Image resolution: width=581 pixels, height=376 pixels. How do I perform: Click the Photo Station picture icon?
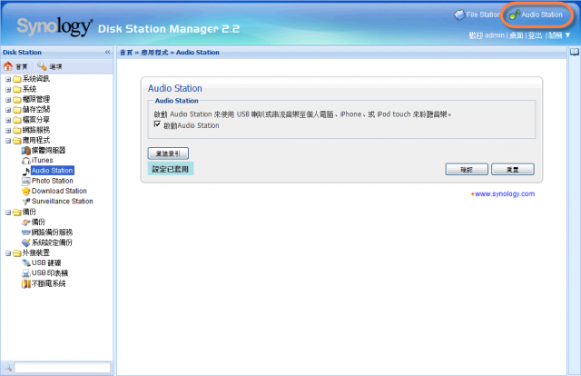click(x=26, y=181)
